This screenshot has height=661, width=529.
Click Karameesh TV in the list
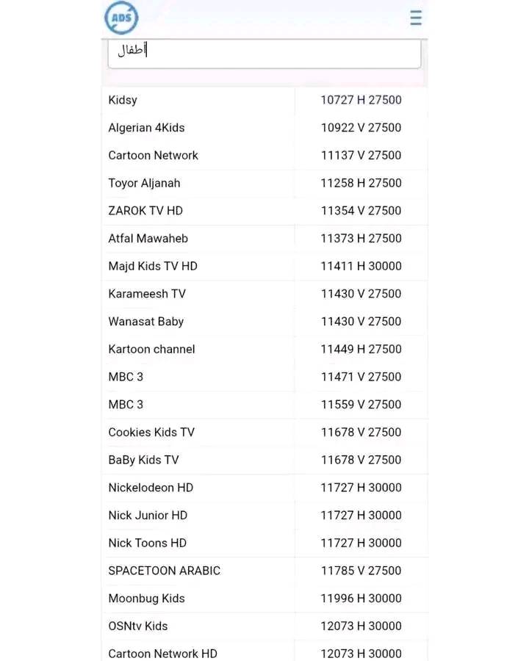[x=147, y=294]
